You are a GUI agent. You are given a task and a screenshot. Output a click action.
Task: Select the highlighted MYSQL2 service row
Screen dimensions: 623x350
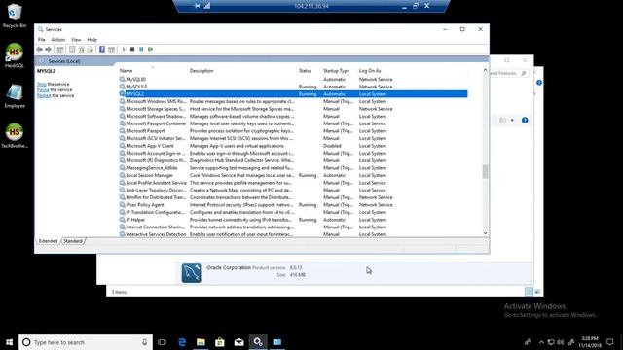(x=293, y=94)
